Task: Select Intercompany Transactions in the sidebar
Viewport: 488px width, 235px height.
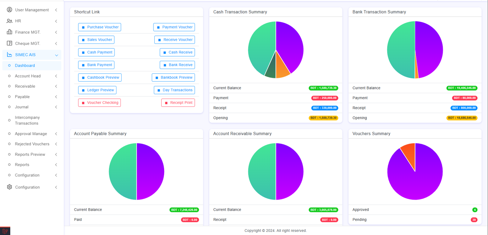Action: 27,120
